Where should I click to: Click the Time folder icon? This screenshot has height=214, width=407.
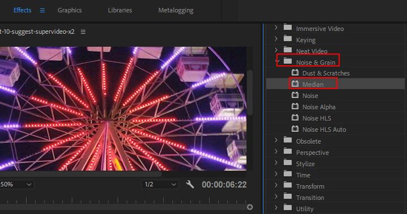click(x=288, y=174)
